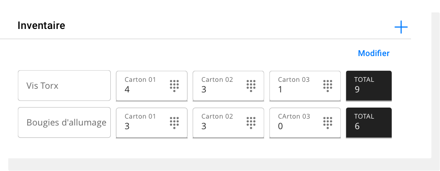The image size is (440, 171).
Task: Open keypad icon for Vis Torx Carton 03
Action: [327, 86]
